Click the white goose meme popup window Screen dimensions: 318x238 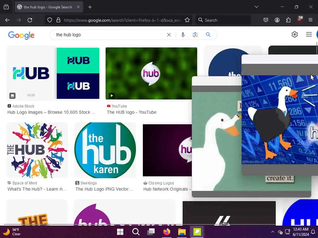tap(216, 142)
